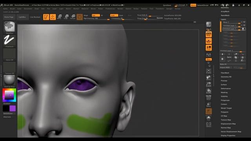Click the Bake All button
251x141 pixels.
point(233,64)
